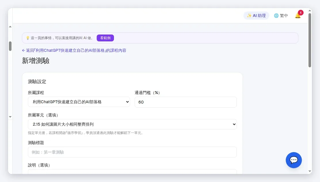The image size is (320, 182).
Task: Click the left sidebar scrollbar thumb
Action: pyautogui.click(x=10, y=46)
